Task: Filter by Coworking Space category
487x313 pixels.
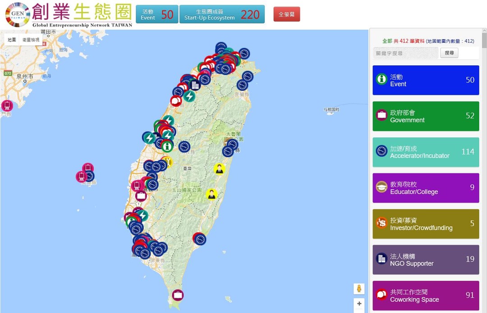Action: (x=426, y=295)
